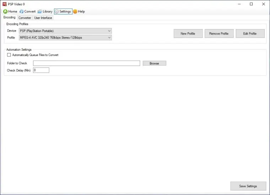
Task: Click the Save Settings button
Action: click(x=248, y=186)
